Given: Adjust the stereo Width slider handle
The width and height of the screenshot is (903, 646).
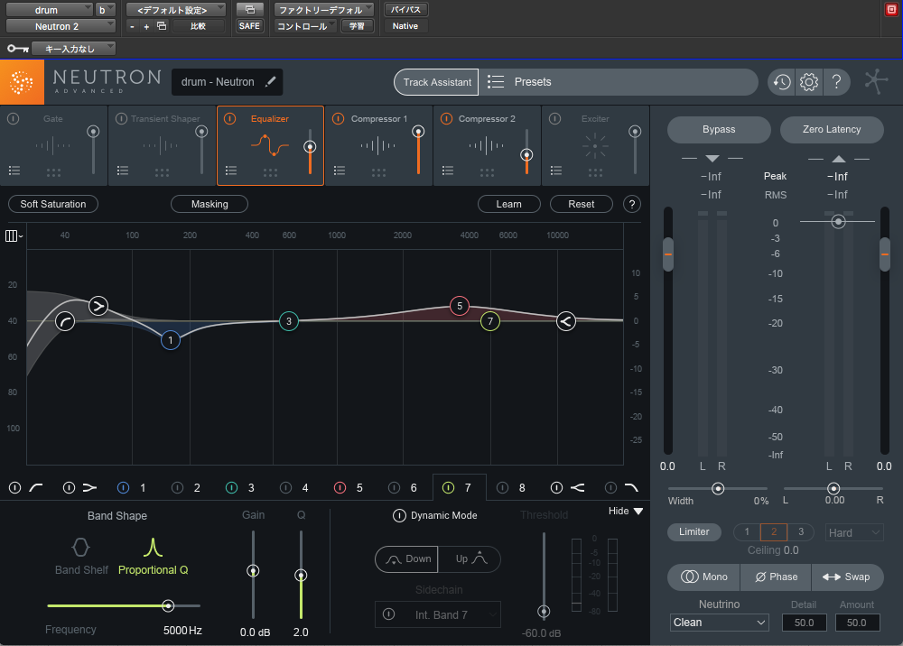Looking at the screenshot, I should (x=718, y=488).
